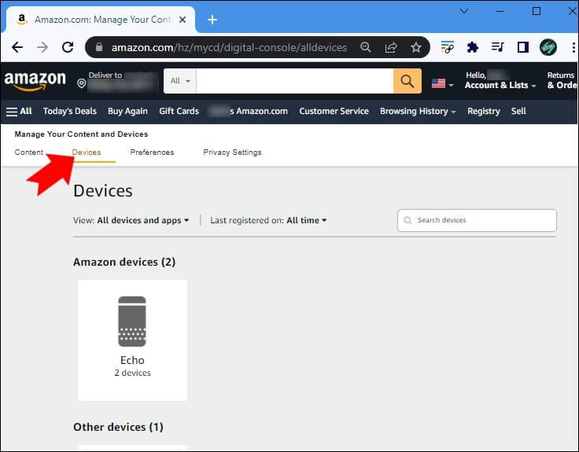Click the Amazon devices (2) heading
The height and width of the screenshot is (452, 579).
[x=124, y=262]
